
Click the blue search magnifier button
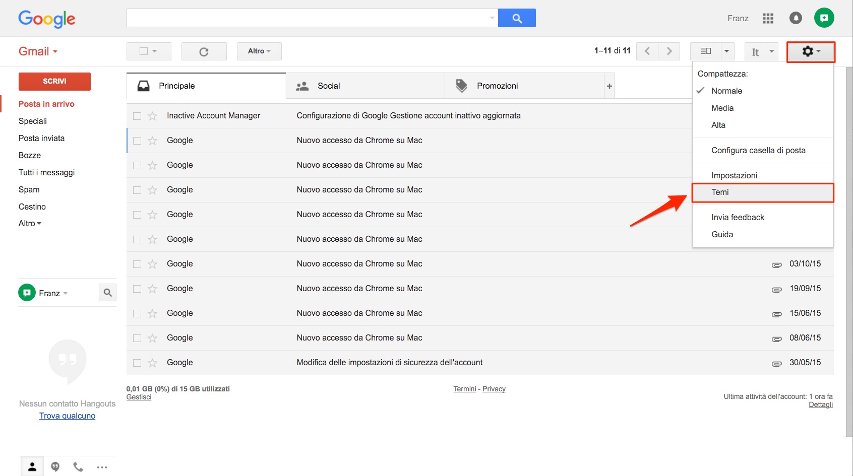517,18
